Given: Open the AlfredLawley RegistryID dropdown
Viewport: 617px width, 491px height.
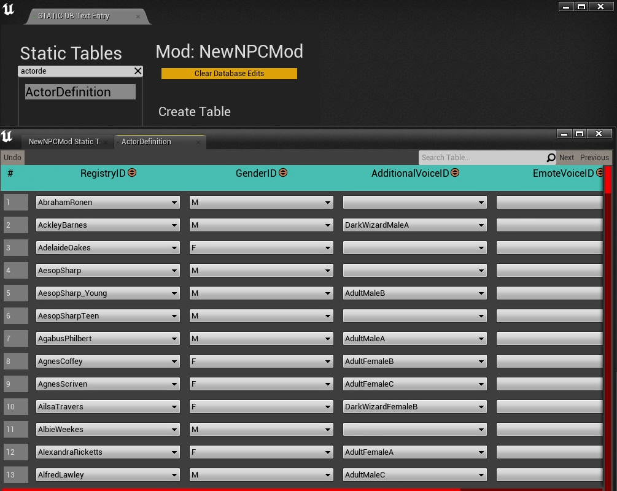Looking at the screenshot, I should [108, 475].
